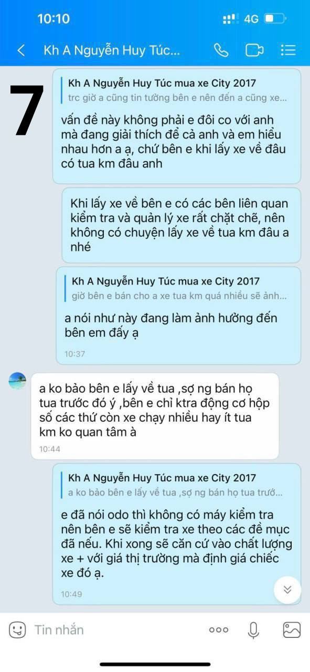
Task: Open the image gallery picker
Action: coord(291,629)
